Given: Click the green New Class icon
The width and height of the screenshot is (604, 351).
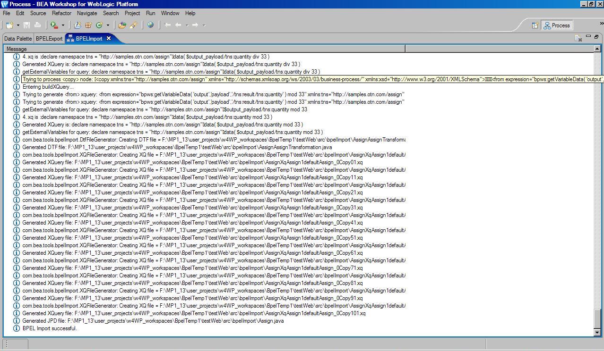Looking at the screenshot, I should pyautogui.click(x=99, y=25).
